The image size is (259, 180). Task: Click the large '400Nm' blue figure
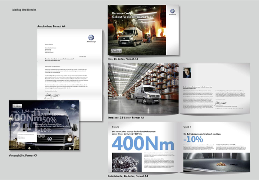[143, 143]
